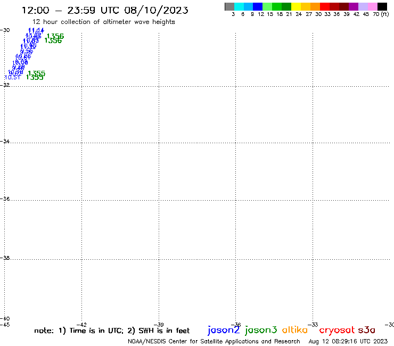Click the black swatch ending the color scale
Image resolution: width=394 pixels, height=346 pixels.
382,6
